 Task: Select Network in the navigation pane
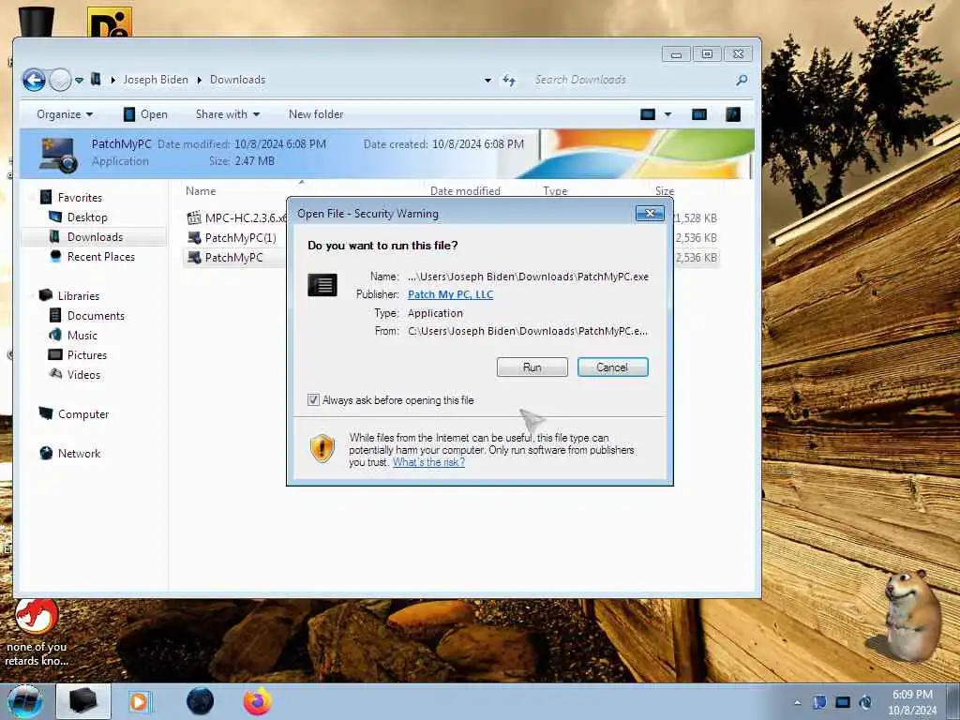79,453
